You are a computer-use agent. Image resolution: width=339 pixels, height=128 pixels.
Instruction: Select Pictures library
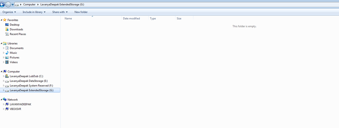(15, 57)
